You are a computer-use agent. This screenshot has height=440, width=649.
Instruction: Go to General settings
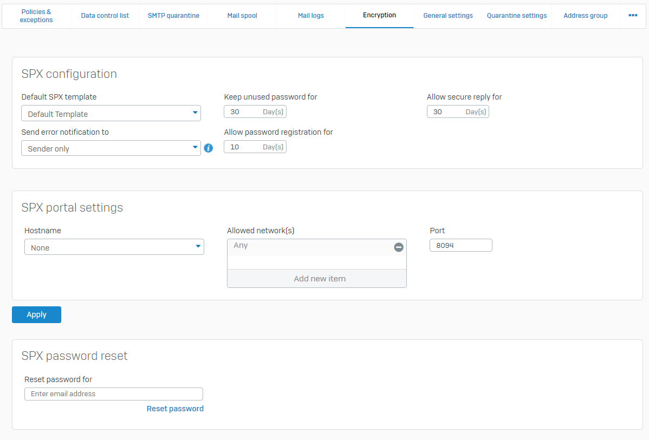pos(447,15)
